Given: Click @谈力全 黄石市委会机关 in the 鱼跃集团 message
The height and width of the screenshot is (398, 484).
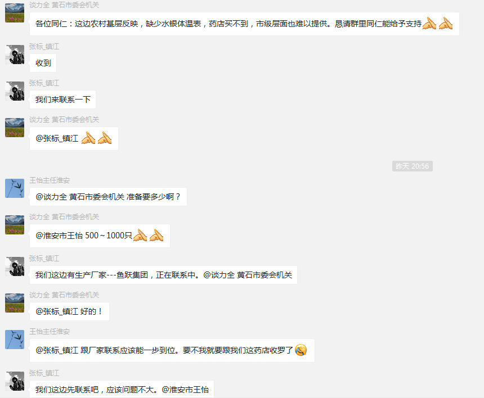Looking at the screenshot, I should point(248,275).
